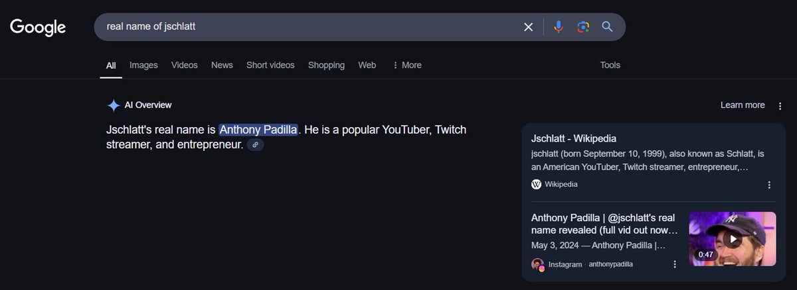Click the AI Overview heading label
Screen dimensions: 797x290
click(x=148, y=105)
